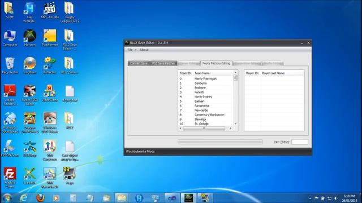The image size is (362, 203).
Task: Open the Rugby League Live 2 folder
Action: [x=70, y=12]
